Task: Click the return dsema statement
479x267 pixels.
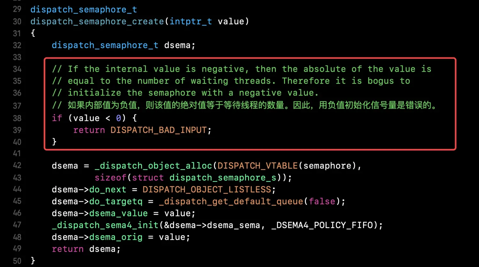Action: point(86,249)
